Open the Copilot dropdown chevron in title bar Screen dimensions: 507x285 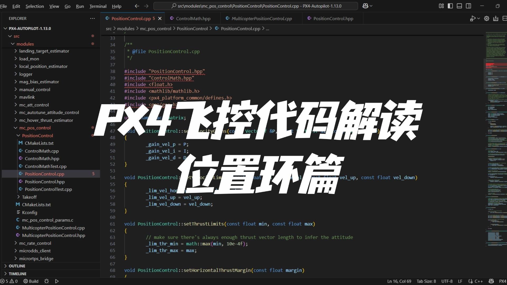click(x=371, y=6)
